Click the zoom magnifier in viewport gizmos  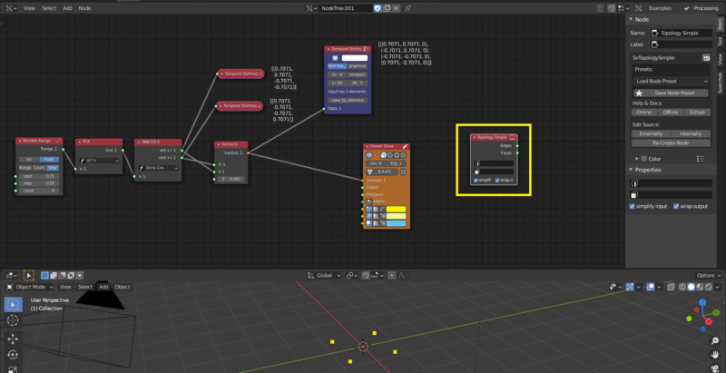(715, 341)
